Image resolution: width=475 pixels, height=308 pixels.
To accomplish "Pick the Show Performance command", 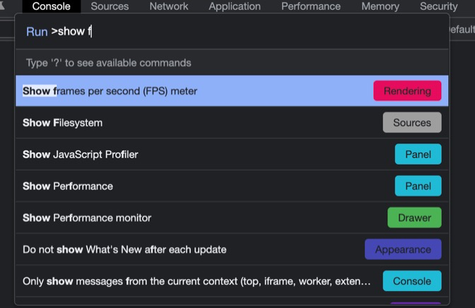I will (x=68, y=186).
